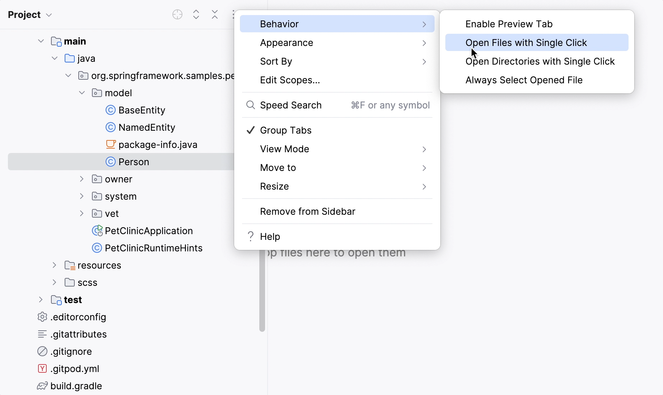This screenshot has height=395, width=663.
Task: Click the gear icon next to .editorconfig
Action: click(x=42, y=317)
